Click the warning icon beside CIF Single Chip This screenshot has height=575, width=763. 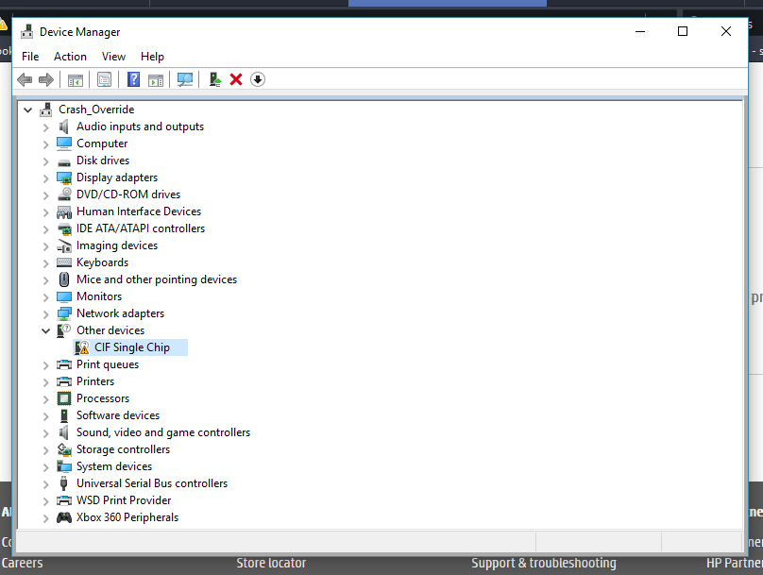click(82, 347)
